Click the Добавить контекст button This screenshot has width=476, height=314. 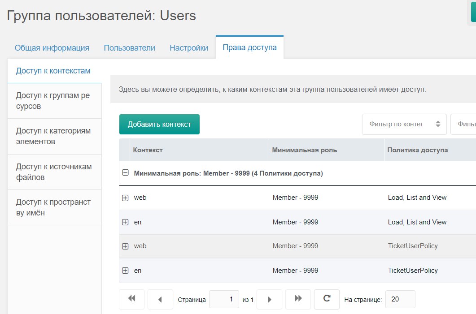click(159, 124)
